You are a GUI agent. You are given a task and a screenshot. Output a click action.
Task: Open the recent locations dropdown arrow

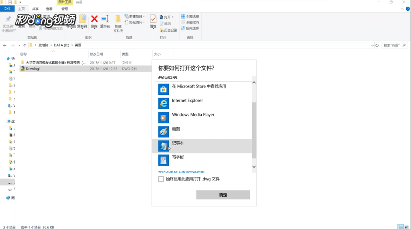[x=19, y=45]
